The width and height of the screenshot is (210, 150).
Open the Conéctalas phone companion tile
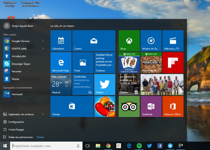click(83, 85)
